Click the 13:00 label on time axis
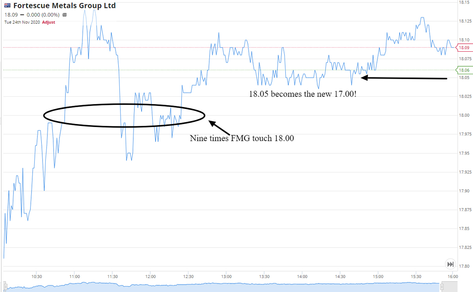 [x=226, y=276]
